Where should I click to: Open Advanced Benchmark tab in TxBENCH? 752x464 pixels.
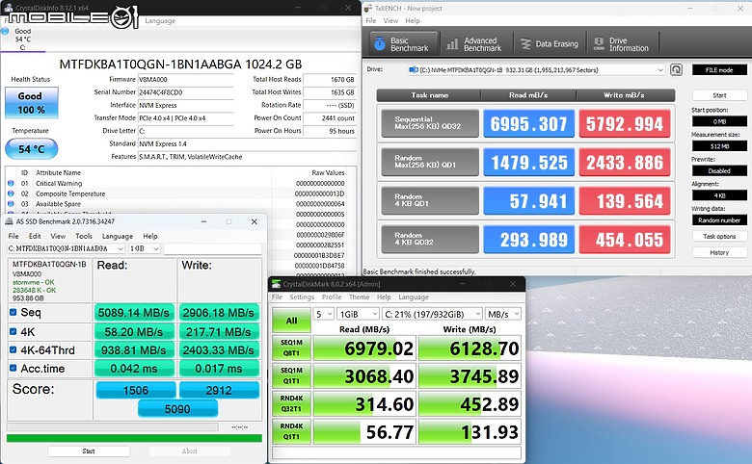pos(475,44)
